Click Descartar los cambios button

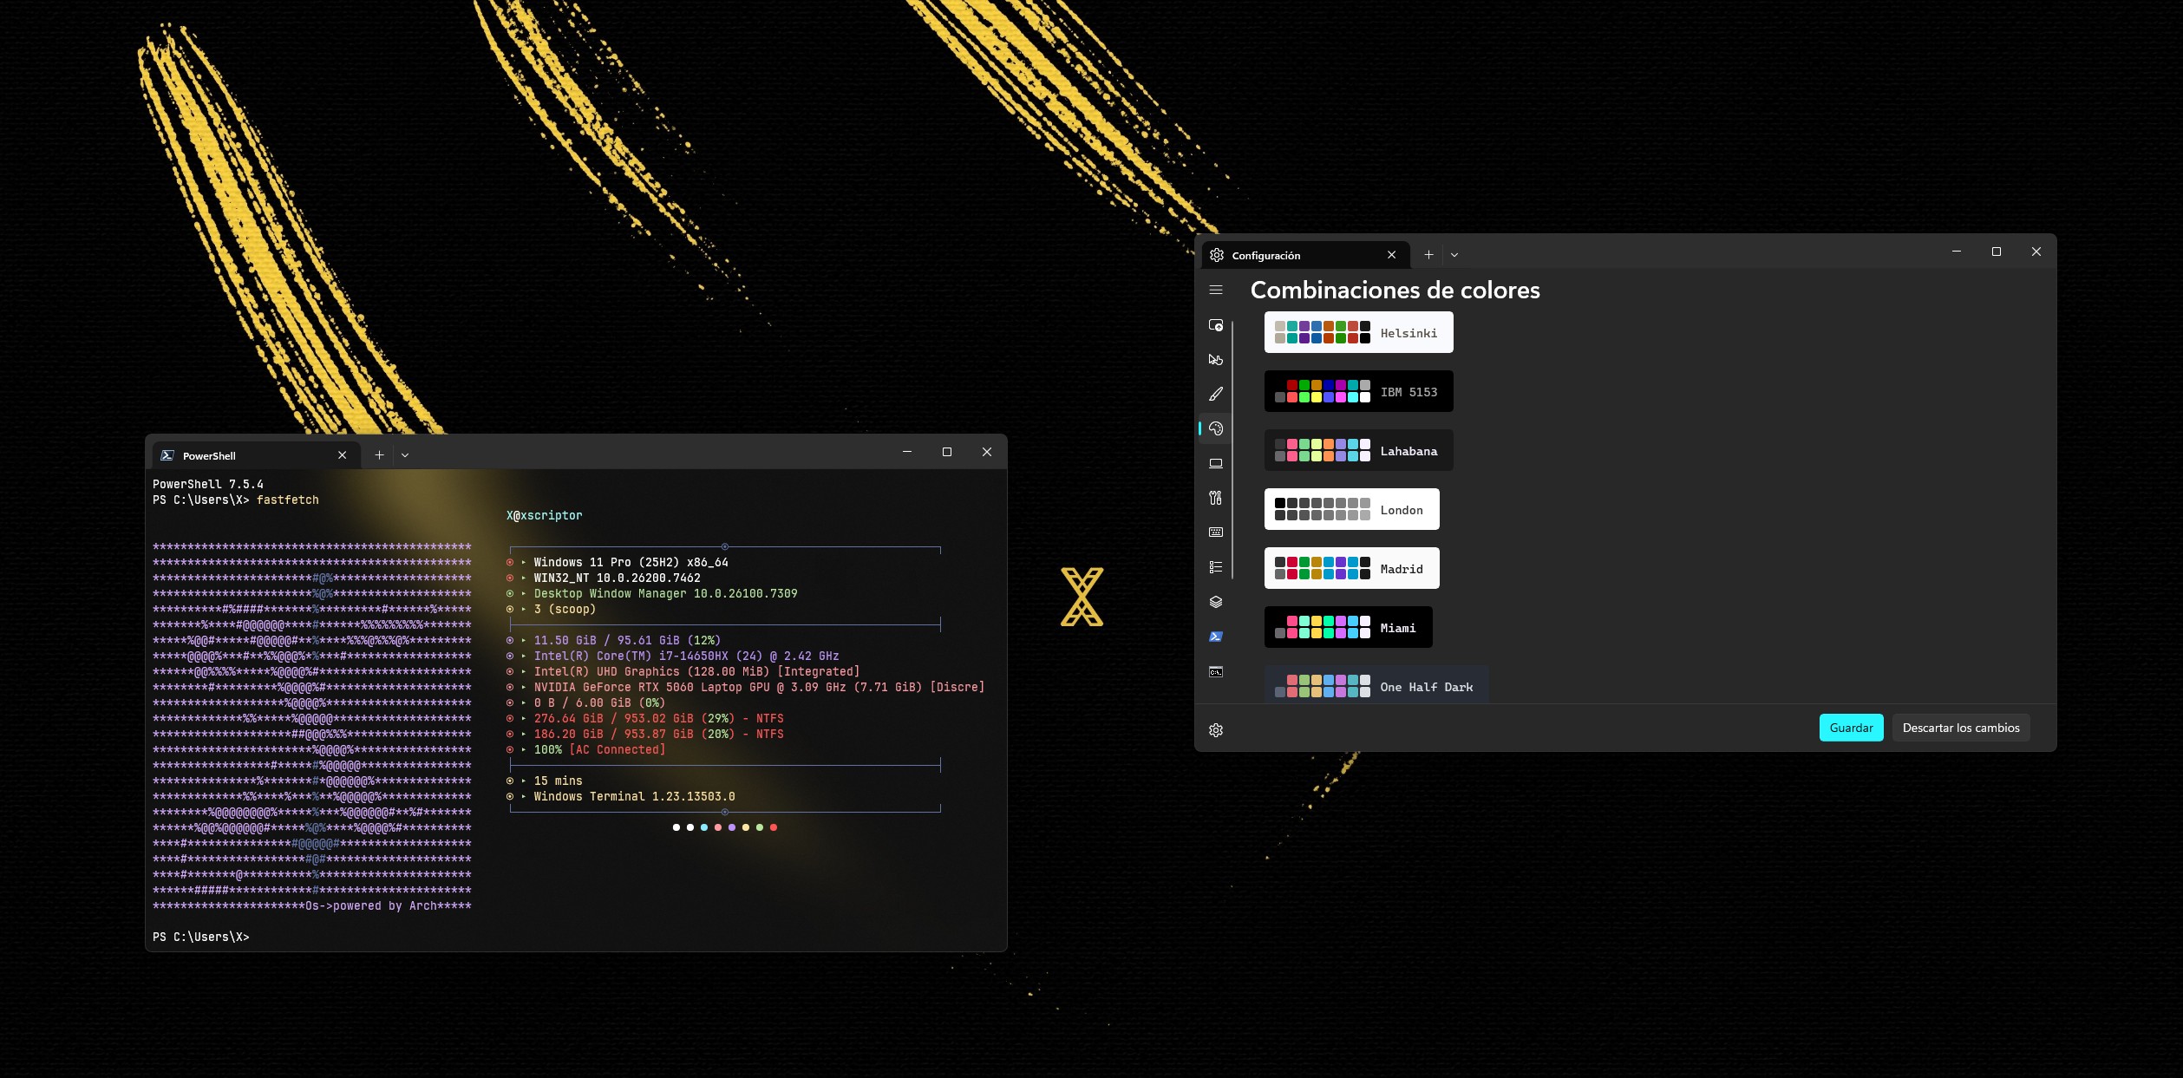tap(1960, 728)
